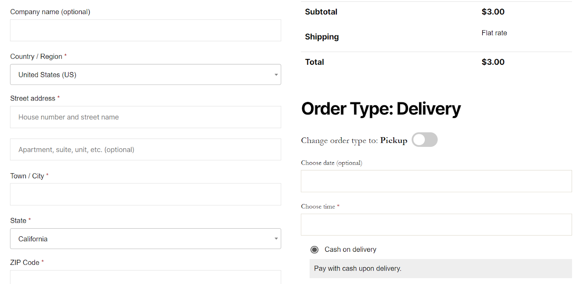
Task: Click the Flat rate shipping text
Action: 494,33
